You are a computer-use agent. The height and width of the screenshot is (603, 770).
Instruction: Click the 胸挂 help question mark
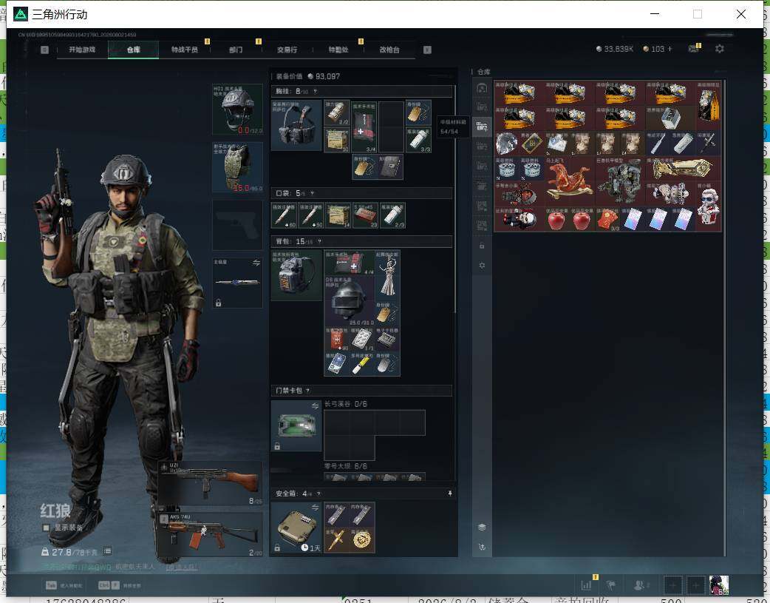pos(315,92)
